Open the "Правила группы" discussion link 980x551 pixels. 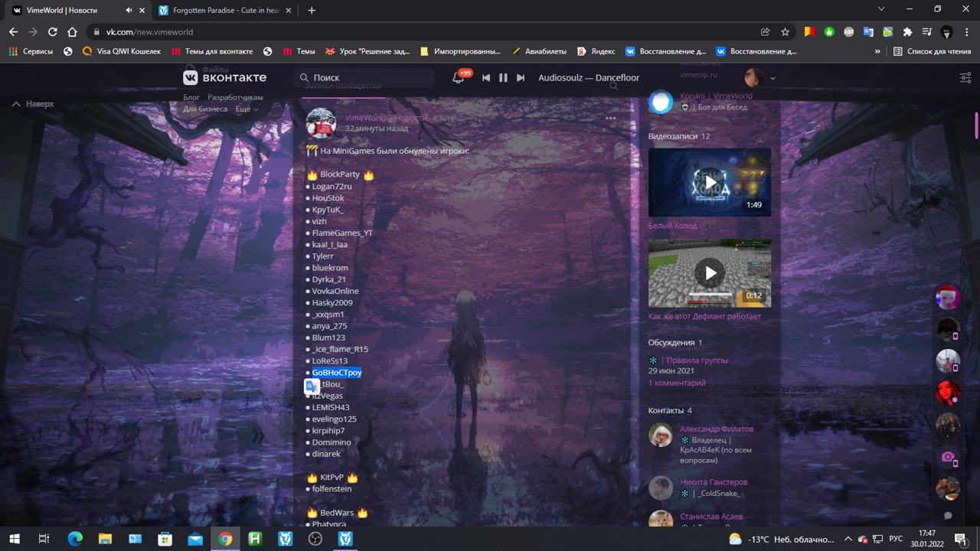pyautogui.click(x=697, y=360)
